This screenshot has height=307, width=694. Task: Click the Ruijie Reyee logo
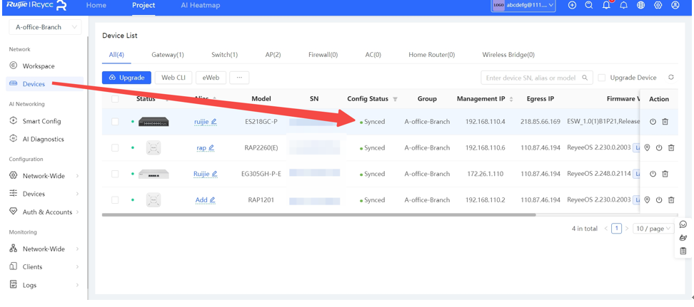(x=37, y=5)
